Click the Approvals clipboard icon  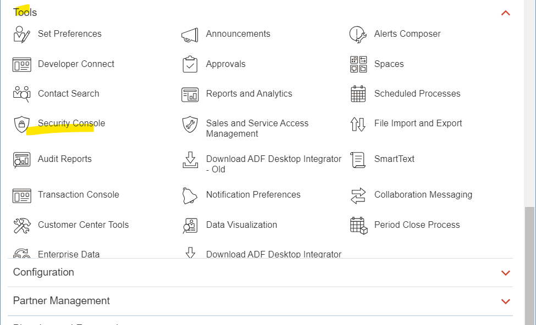pyautogui.click(x=190, y=64)
